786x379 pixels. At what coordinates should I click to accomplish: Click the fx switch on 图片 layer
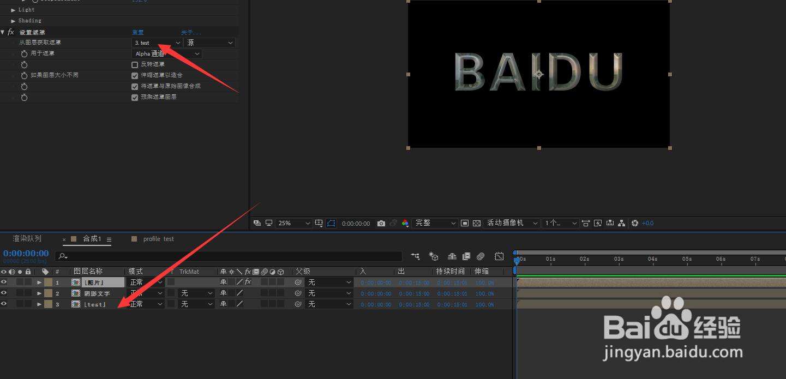[248, 282]
